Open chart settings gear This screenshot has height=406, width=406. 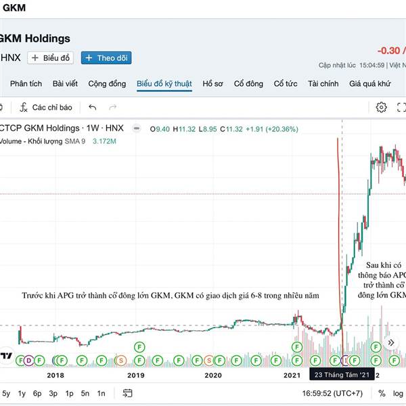pos(381,107)
